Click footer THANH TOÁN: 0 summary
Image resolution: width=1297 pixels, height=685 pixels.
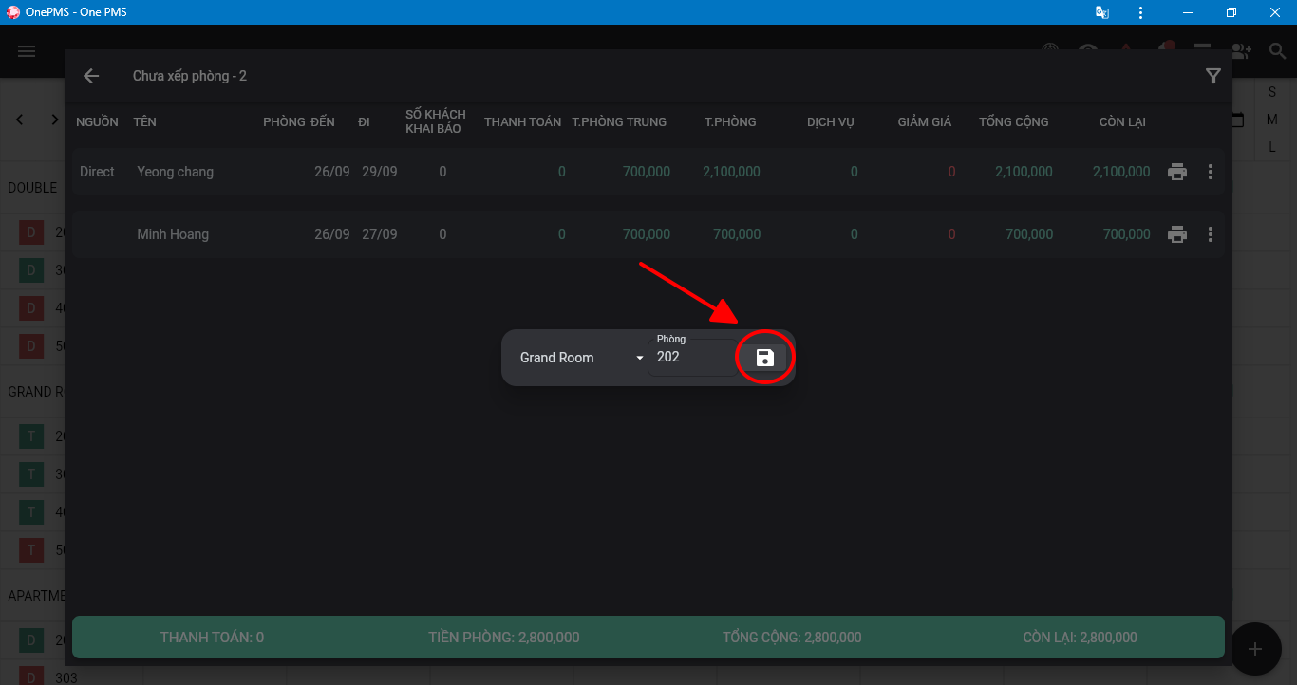pyautogui.click(x=212, y=638)
